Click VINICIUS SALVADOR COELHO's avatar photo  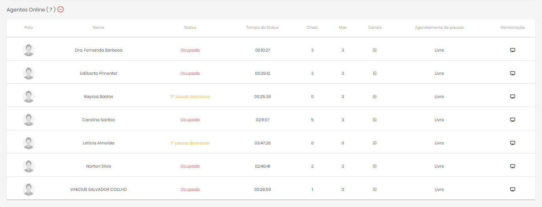(29, 189)
